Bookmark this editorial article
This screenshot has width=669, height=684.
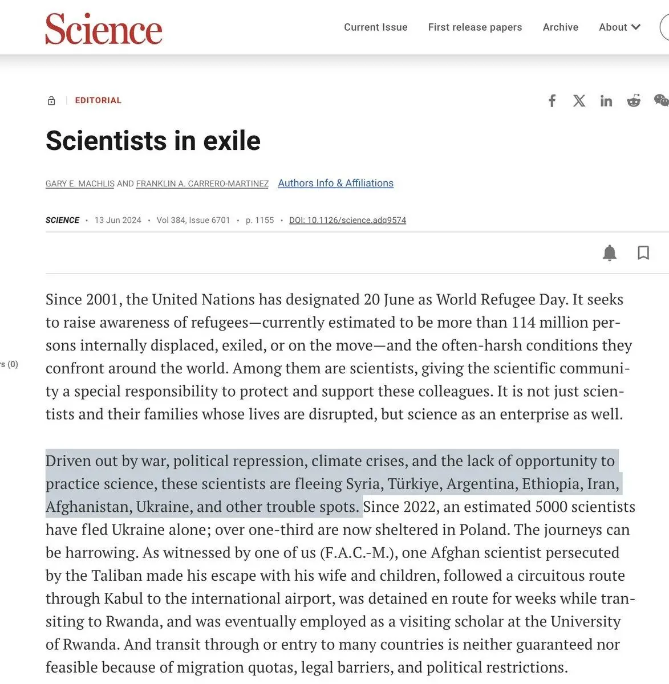[643, 253]
